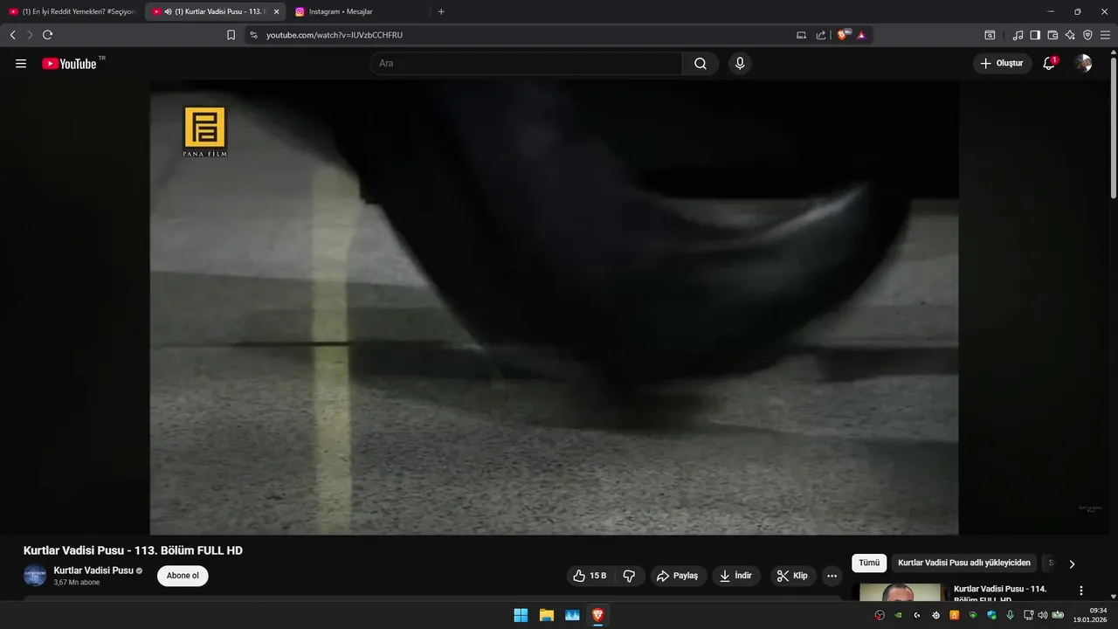Click the Paylaş share button

click(x=678, y=576)
